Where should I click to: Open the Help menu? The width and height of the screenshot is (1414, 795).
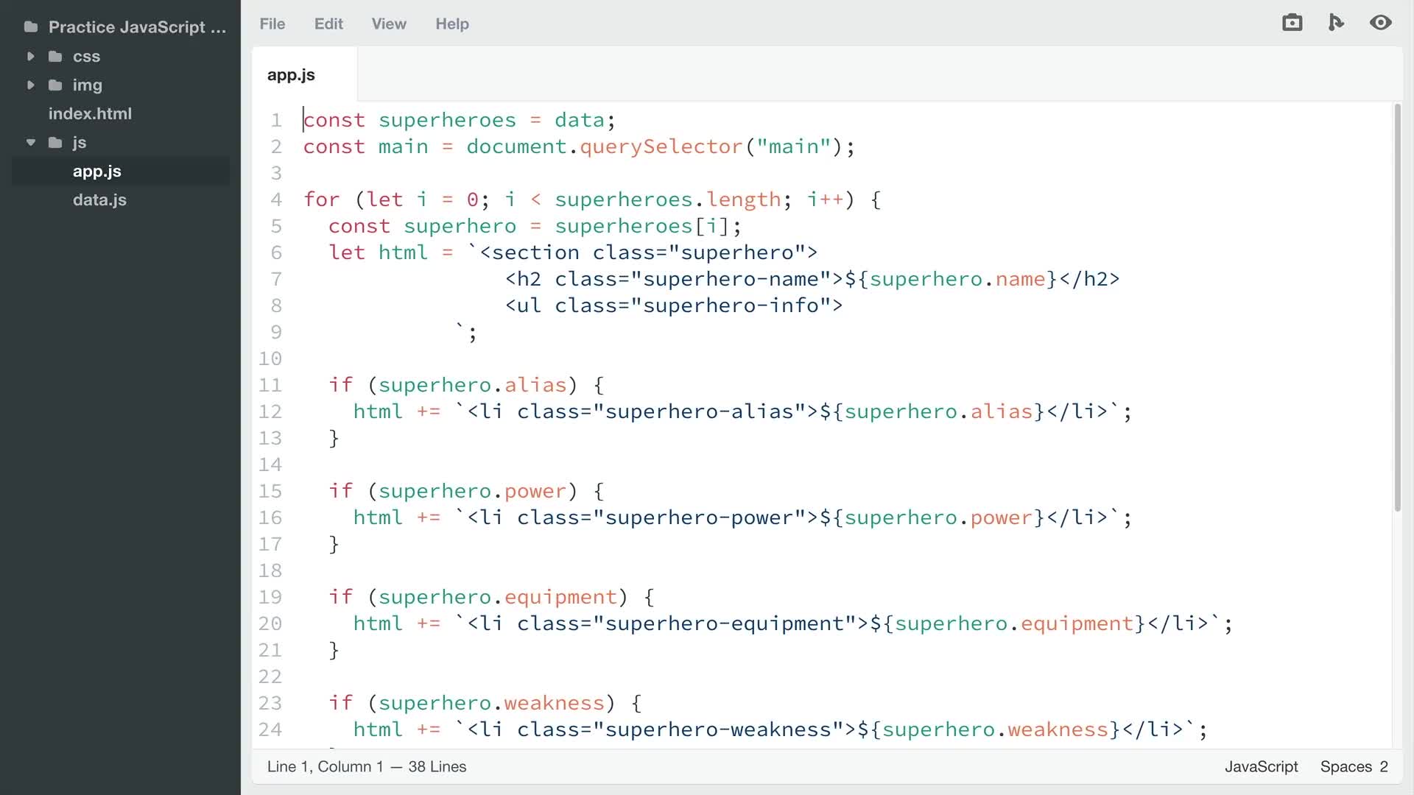click(x=452, y=24)
